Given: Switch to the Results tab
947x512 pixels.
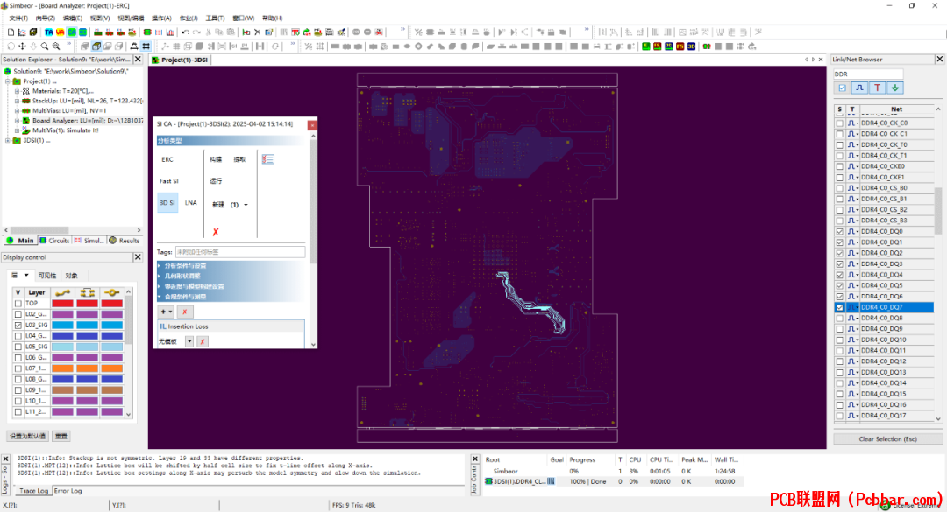Looking at the screenshot, I should pos(125,241).
